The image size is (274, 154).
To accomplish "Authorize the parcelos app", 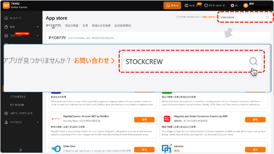I will tap(255, 149).
